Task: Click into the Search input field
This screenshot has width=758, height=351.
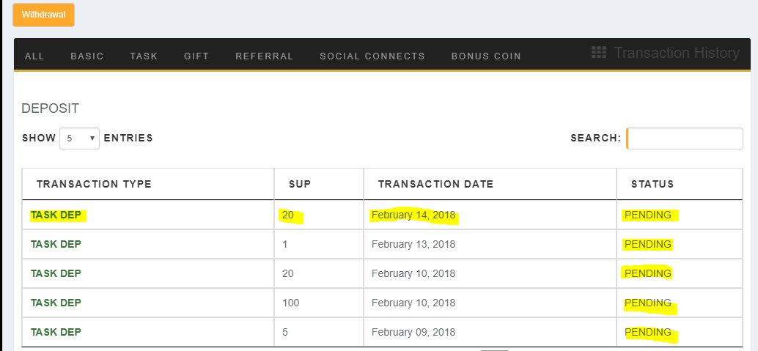Action: [685, 138]
